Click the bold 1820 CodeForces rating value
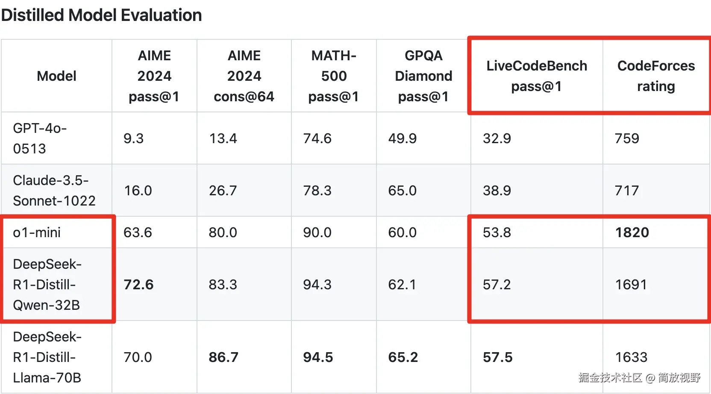 pos(632,232)
